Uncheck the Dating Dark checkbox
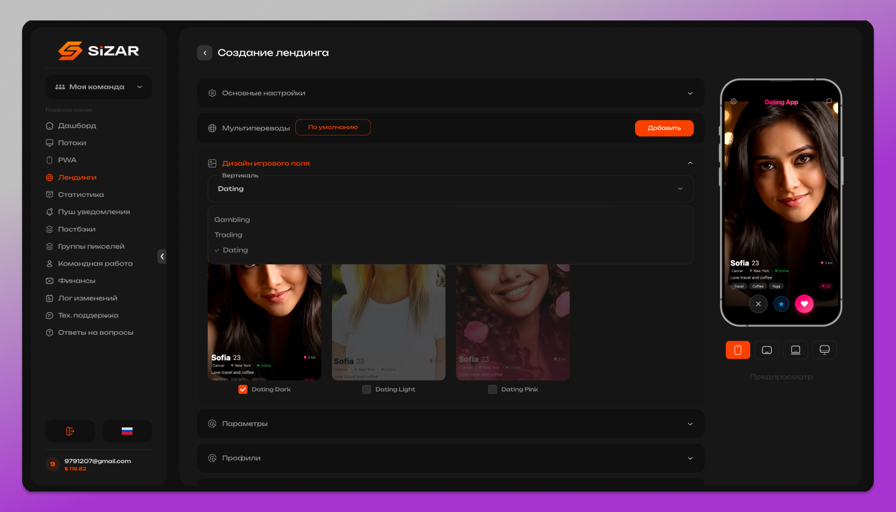 click(243, 390)
